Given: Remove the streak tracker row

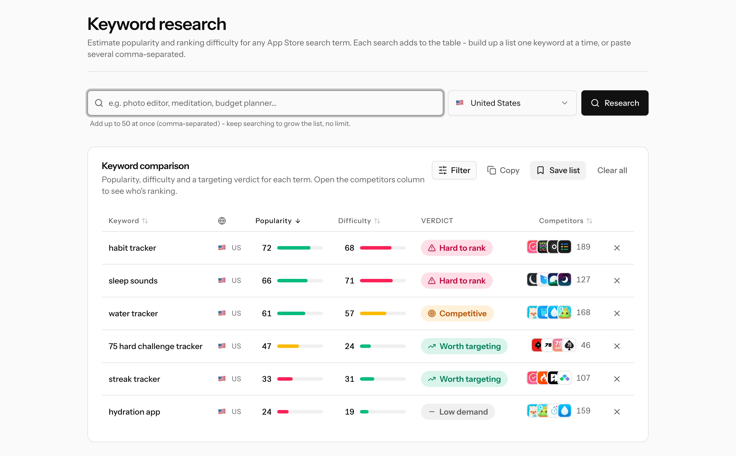Looking at the screenshot, I should coord(617,379).
